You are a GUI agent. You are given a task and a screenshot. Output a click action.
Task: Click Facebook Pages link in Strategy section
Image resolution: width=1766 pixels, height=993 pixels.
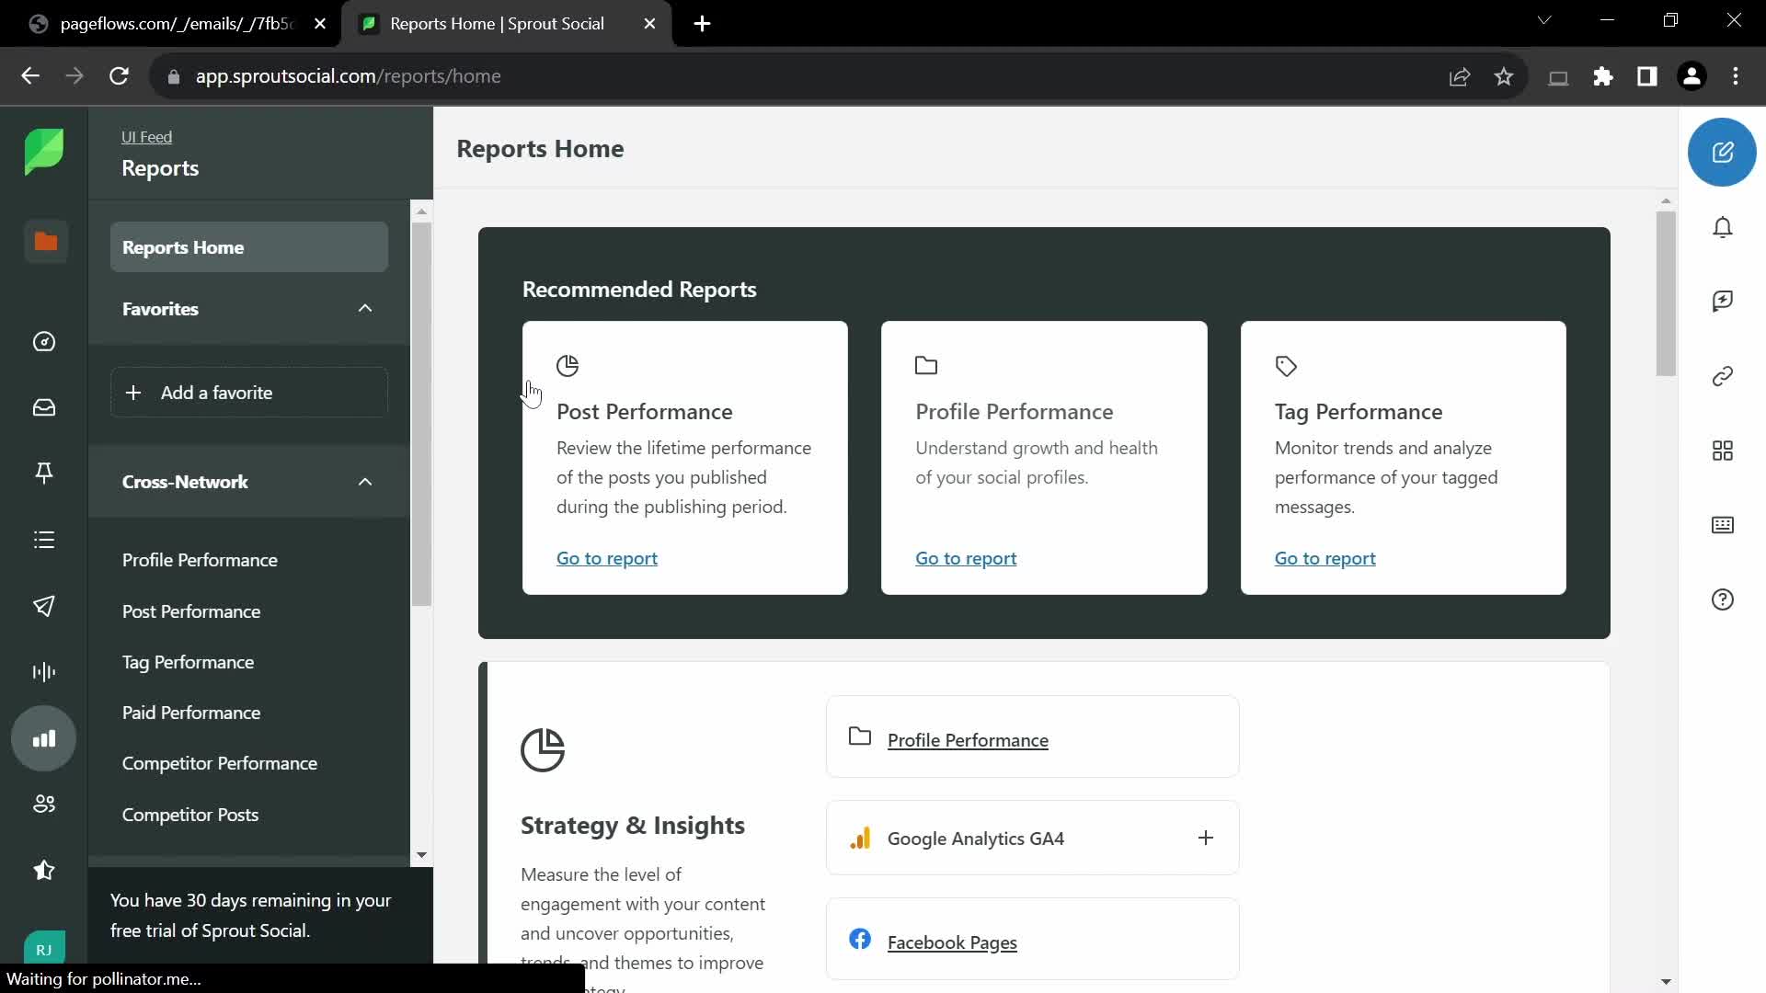tap(953, 942)
